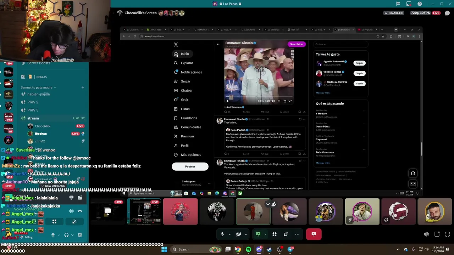Expand the camera options arrow in call bar
The height and width of the screenshot is (255, 454).
tap(246, 234)
